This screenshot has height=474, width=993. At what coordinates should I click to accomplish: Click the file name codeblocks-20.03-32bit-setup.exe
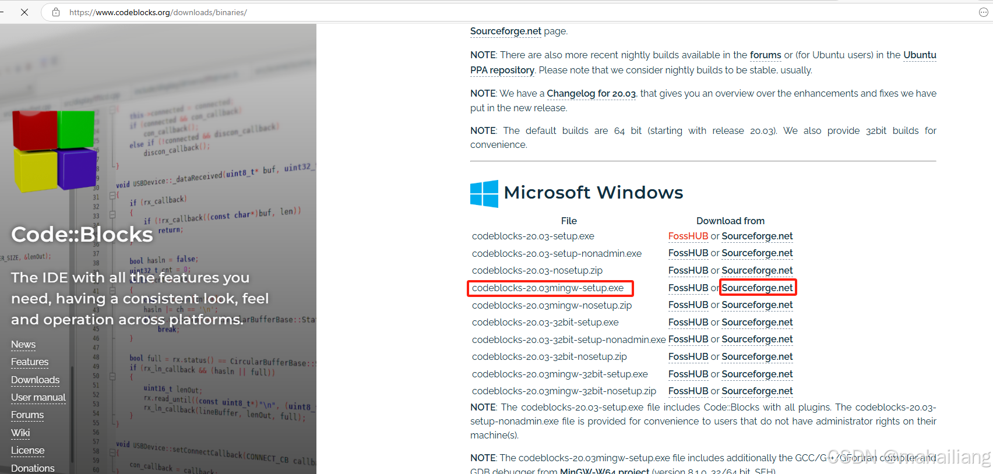click(x=545, y=323)
